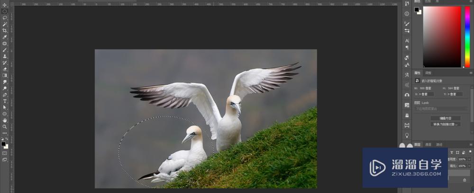Filter layers by smart object icon
The width and height of the screenshot is (474, 193).
click(x=464, y=152)
